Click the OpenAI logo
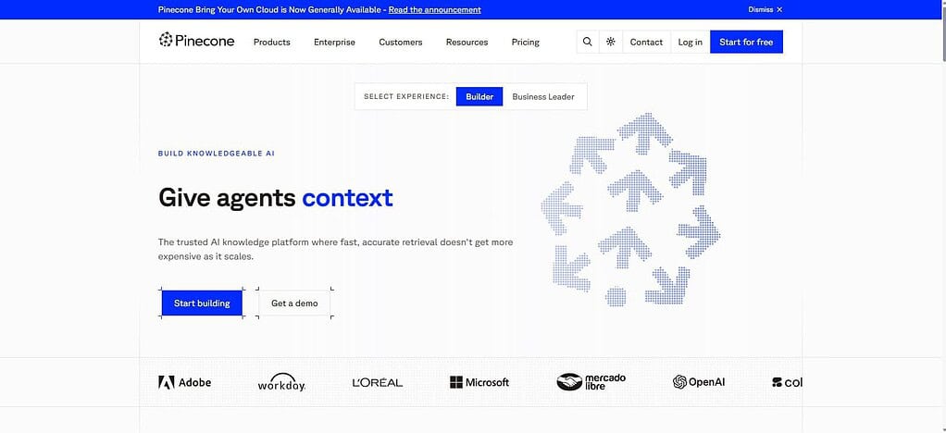 tap(699, 382)
